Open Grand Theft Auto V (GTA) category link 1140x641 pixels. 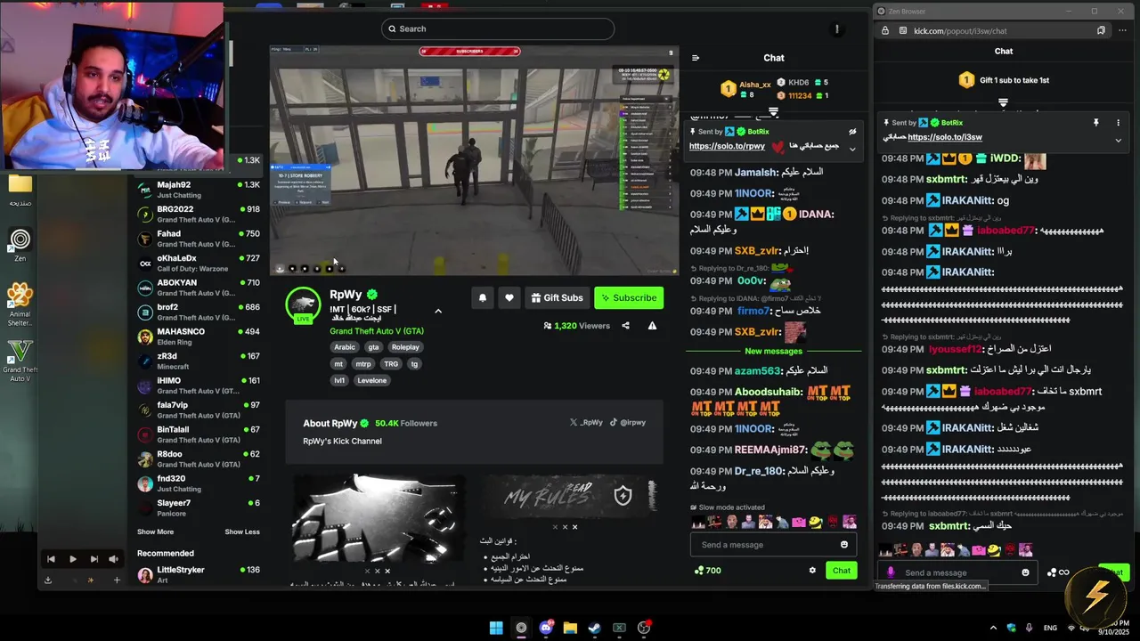[x=377, y=331]
